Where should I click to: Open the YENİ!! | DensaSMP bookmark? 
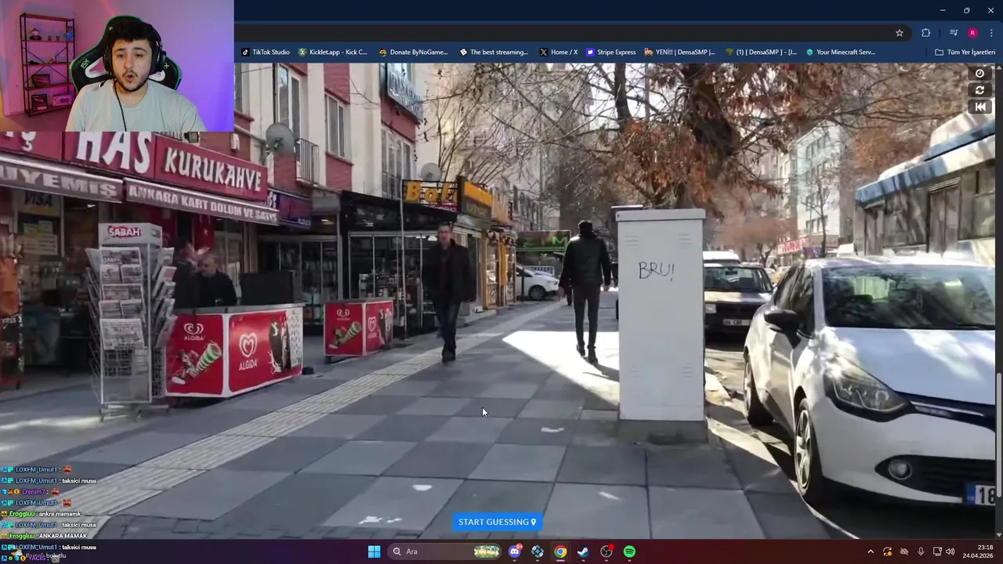coord(679,52)
